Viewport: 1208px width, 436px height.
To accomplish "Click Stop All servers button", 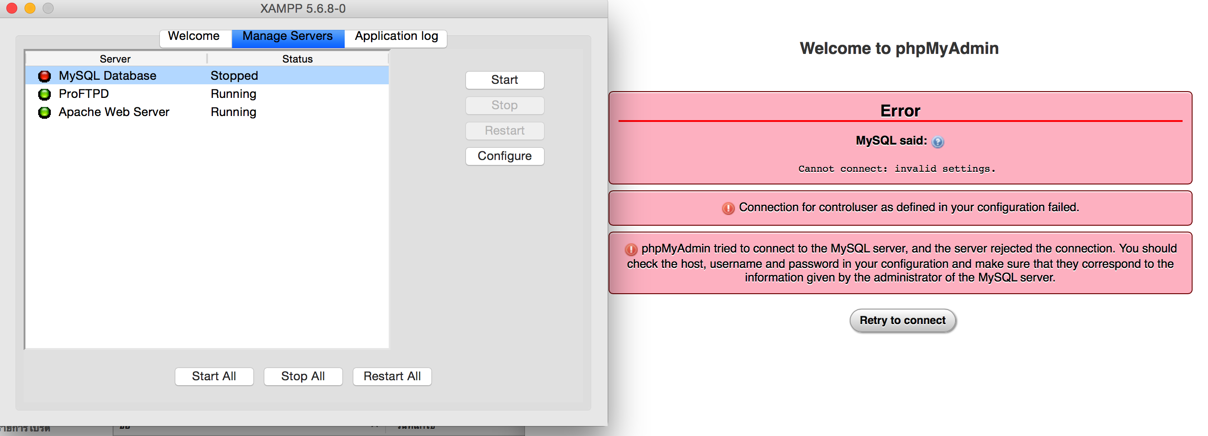I will coord(303,376).
